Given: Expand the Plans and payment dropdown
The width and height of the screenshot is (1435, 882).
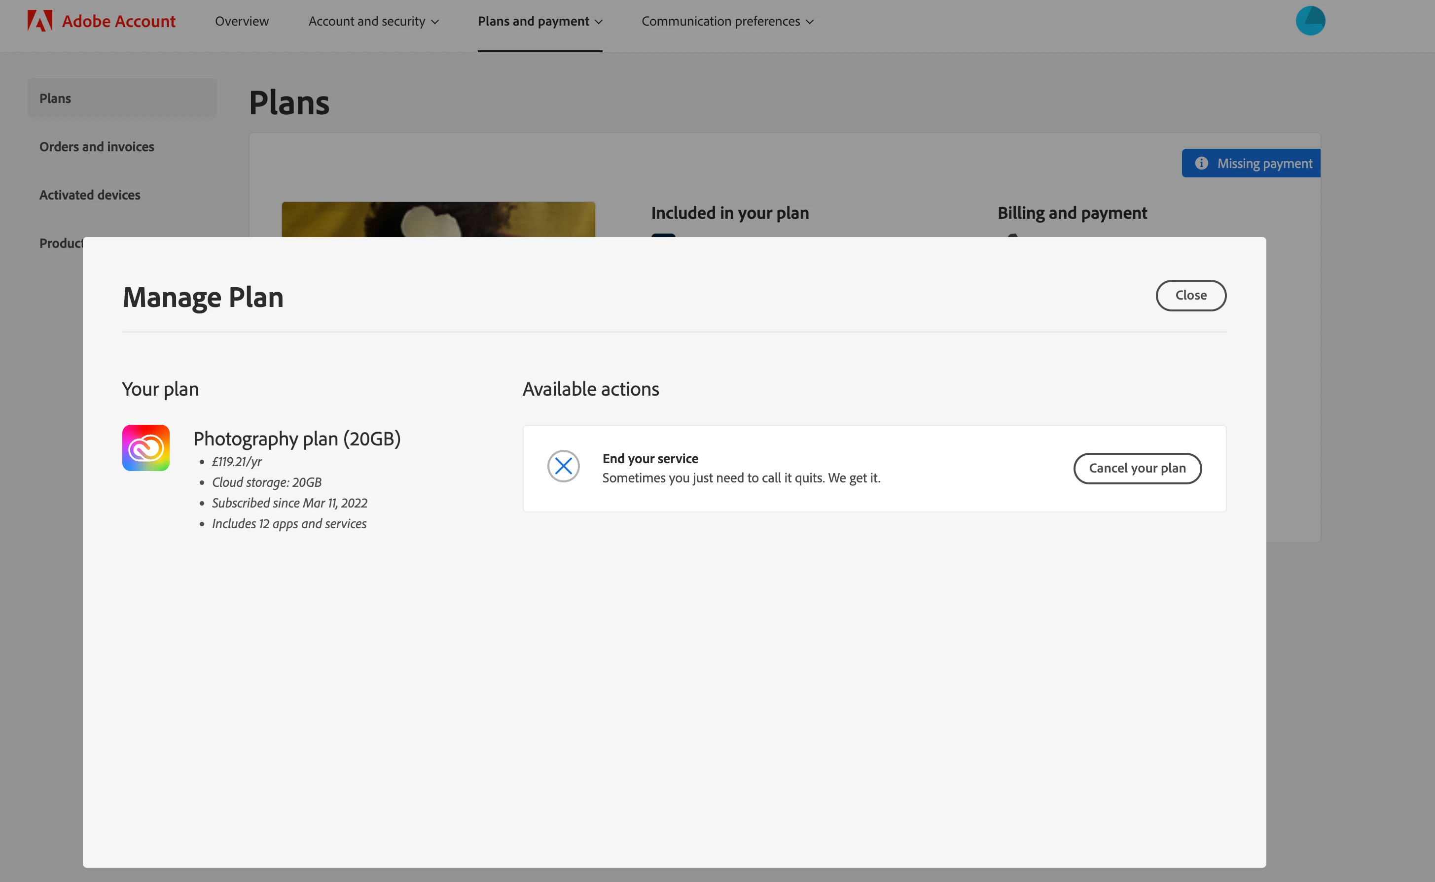Looking at the screenshot, I should click(539, 22).
